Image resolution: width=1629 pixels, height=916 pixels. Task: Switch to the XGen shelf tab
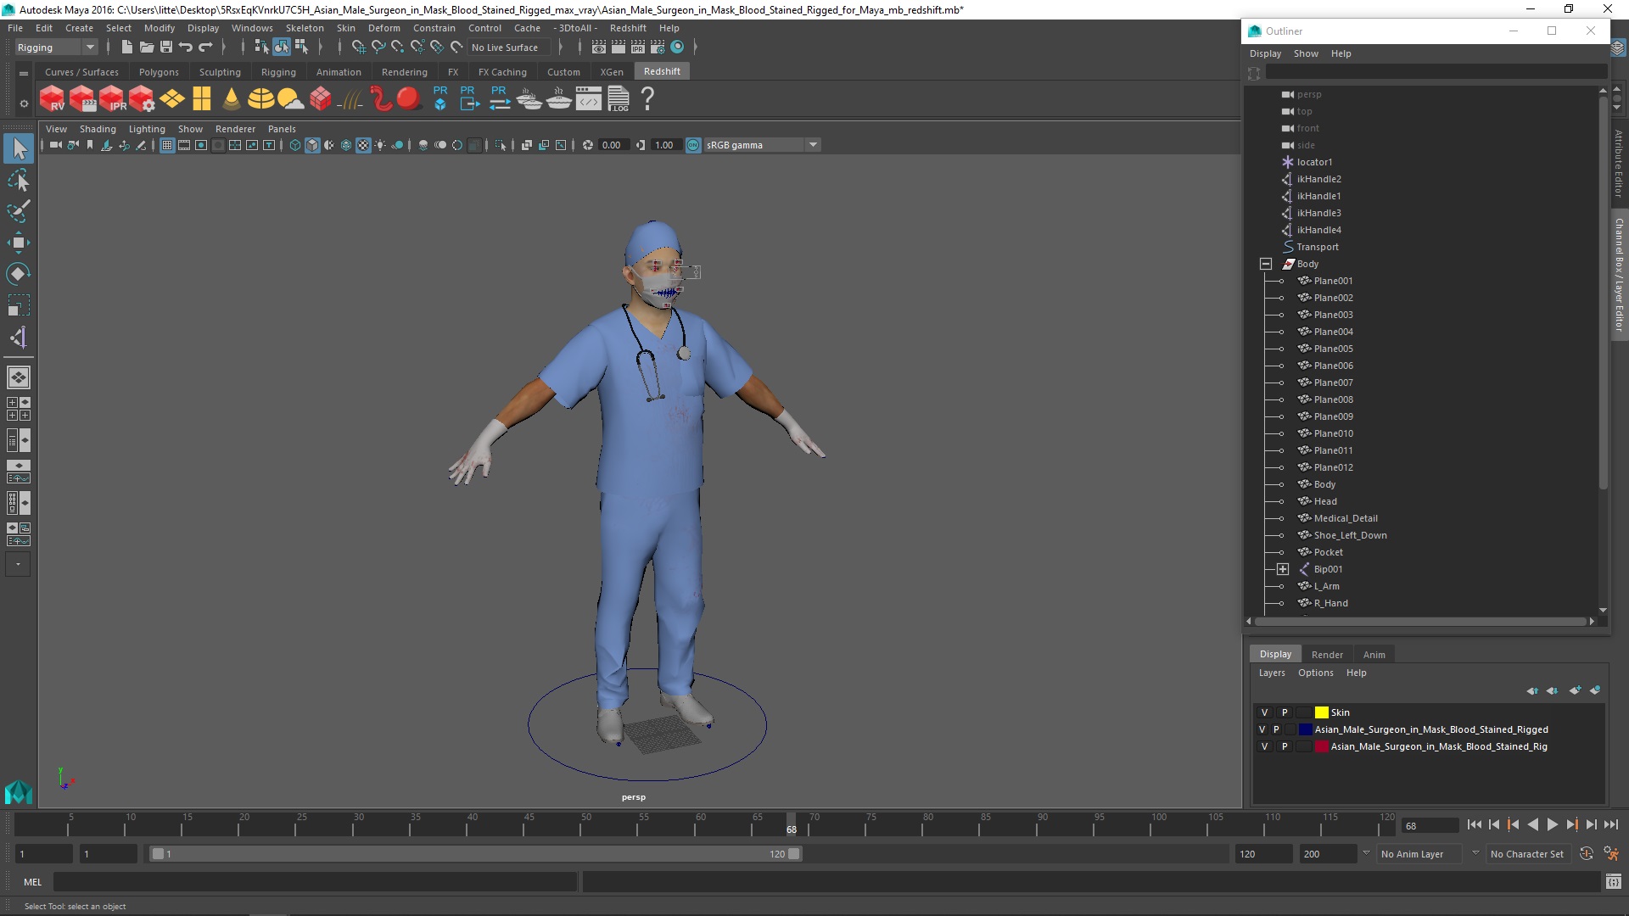[x=612, y=72]
